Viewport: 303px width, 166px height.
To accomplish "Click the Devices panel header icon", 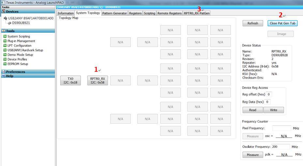I will tap(4, 11).
